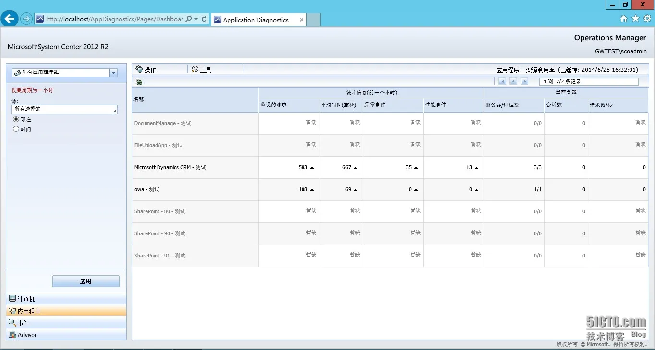Switch to the 计算机 navigation section
The width and height of the screenshot is (655, 350).
66,299
